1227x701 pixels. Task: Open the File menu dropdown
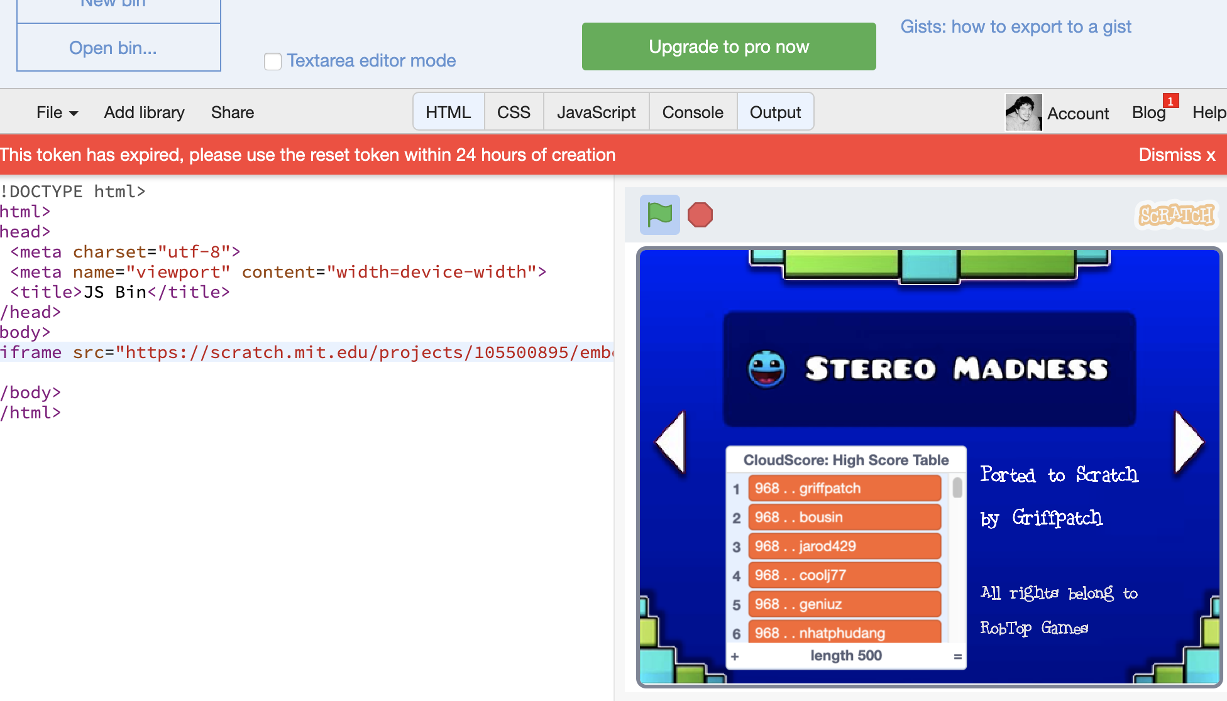(55, 112)
